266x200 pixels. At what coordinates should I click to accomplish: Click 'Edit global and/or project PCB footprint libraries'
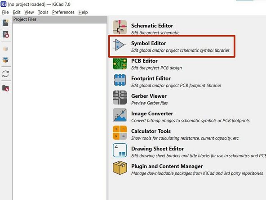coord(176,86)
